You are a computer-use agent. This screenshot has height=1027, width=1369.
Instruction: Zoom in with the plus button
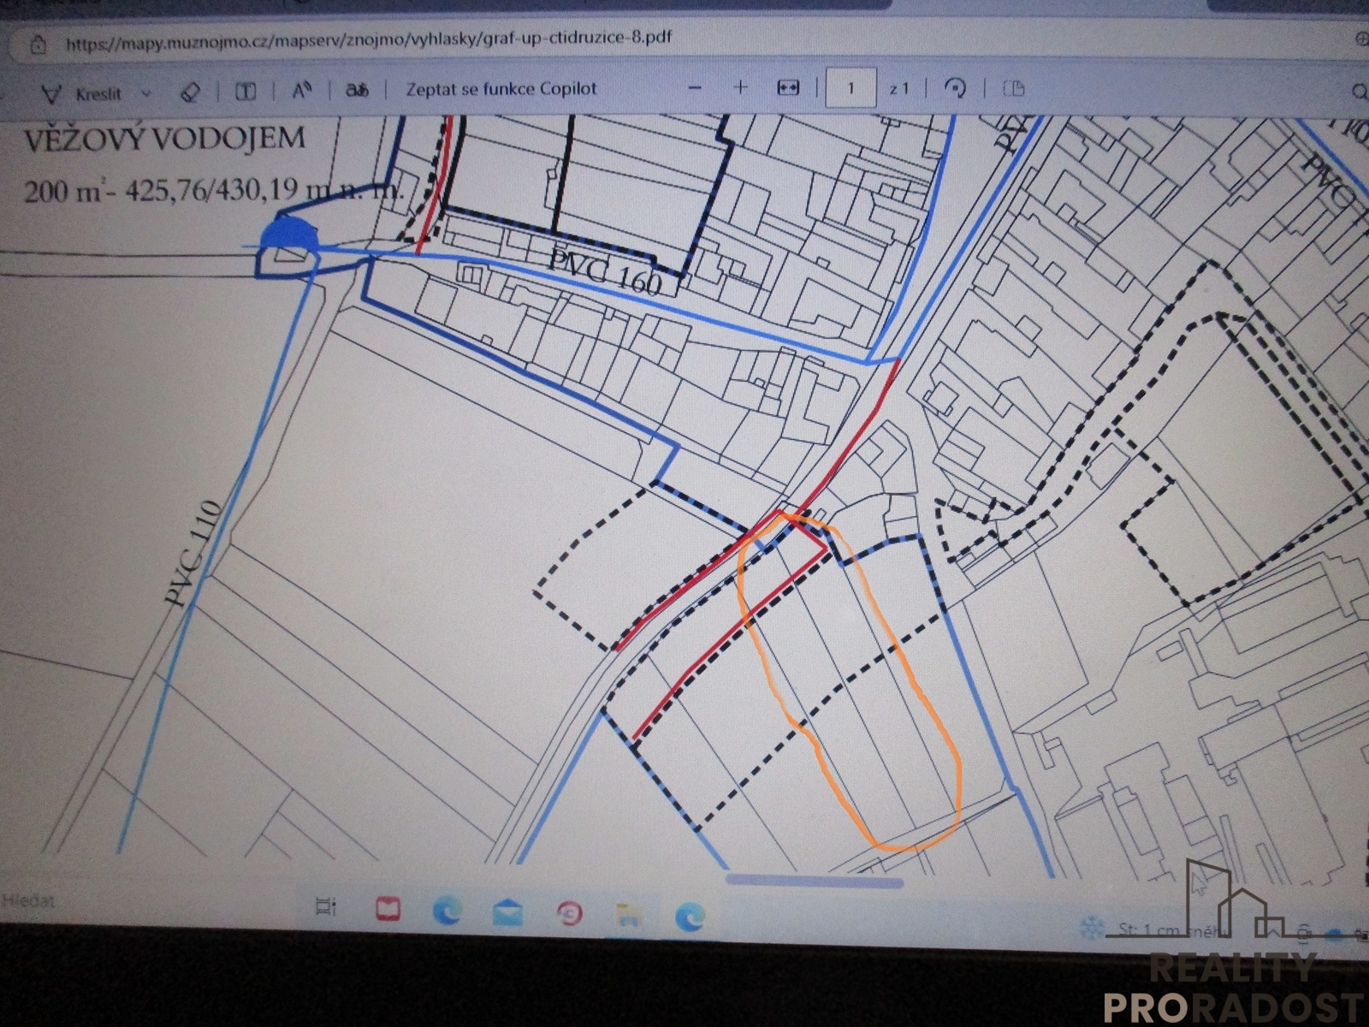[x=740, y=87]
